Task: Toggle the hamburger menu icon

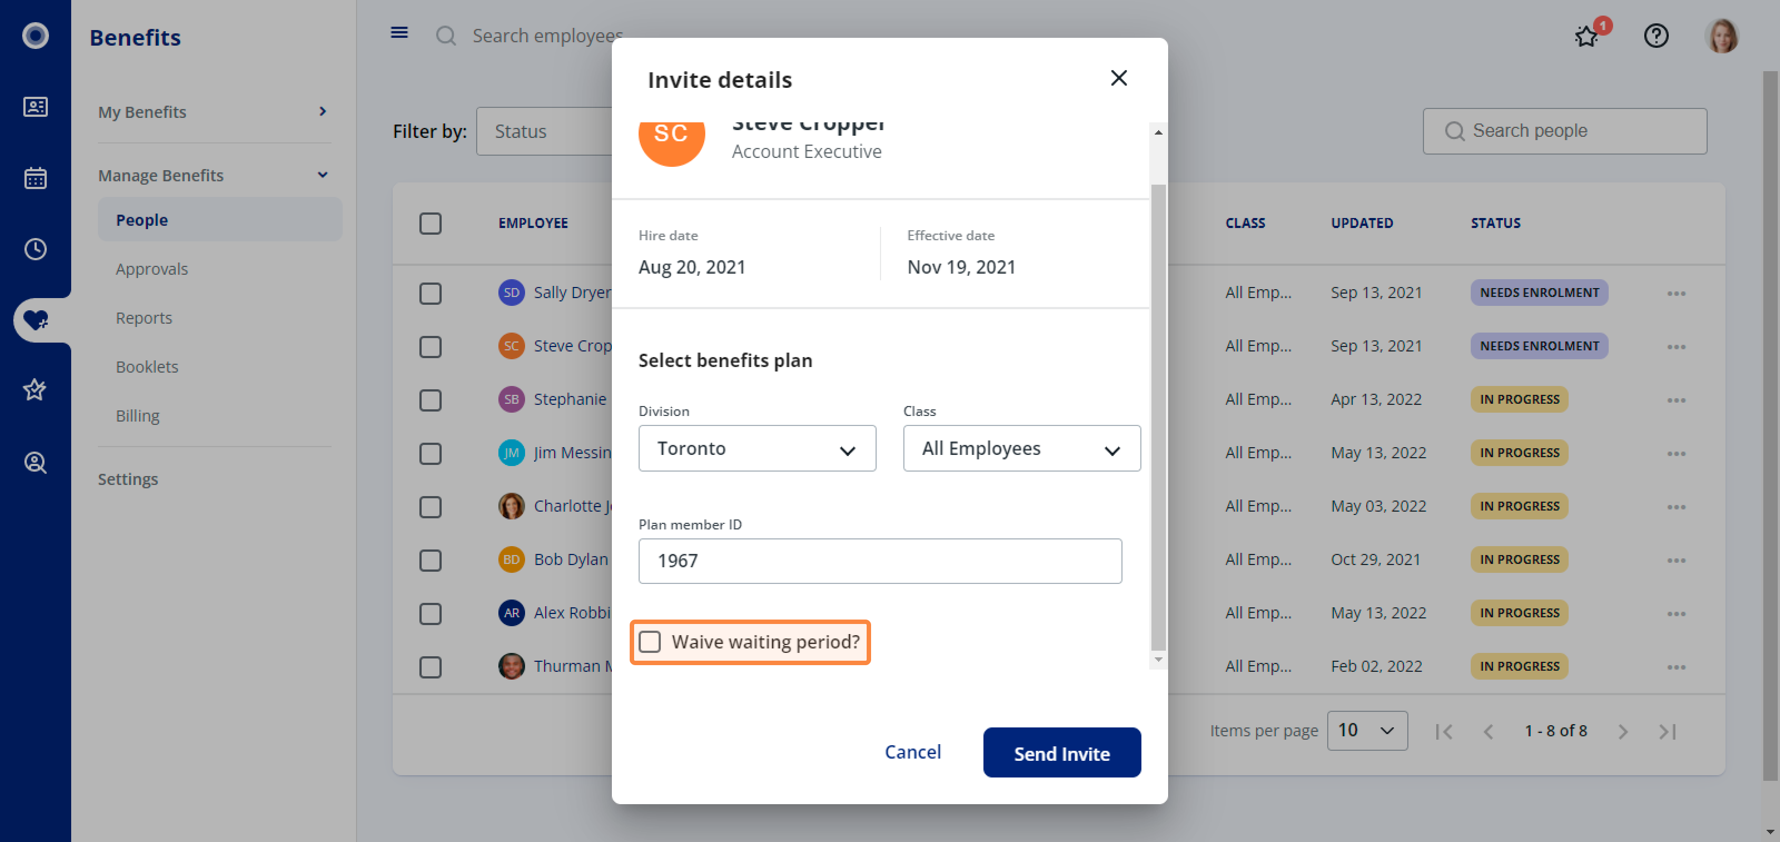Action: click(399, 32)
